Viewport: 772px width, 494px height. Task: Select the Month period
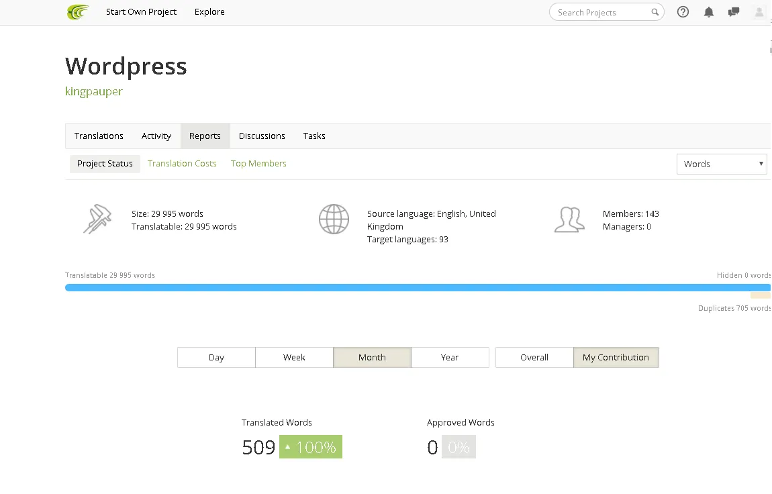coord(372,357)
